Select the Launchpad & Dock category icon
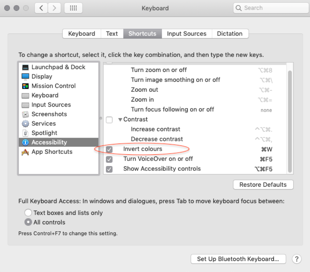 pos(25,67)
